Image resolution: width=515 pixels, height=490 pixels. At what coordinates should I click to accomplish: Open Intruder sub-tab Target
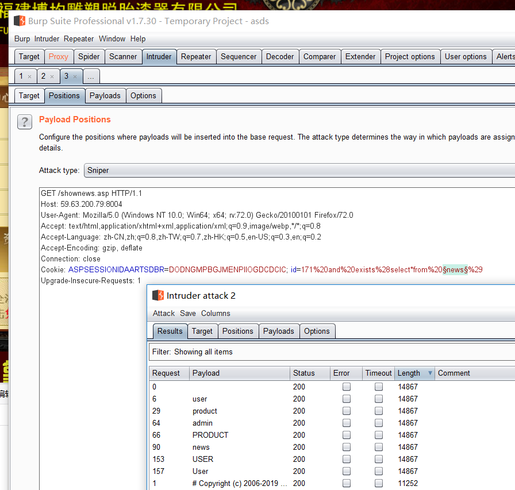click(29, 95)
